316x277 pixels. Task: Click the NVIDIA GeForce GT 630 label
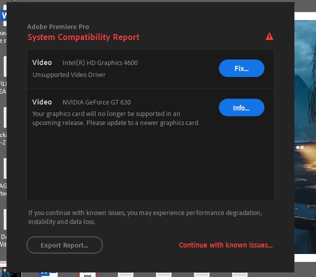97,102
